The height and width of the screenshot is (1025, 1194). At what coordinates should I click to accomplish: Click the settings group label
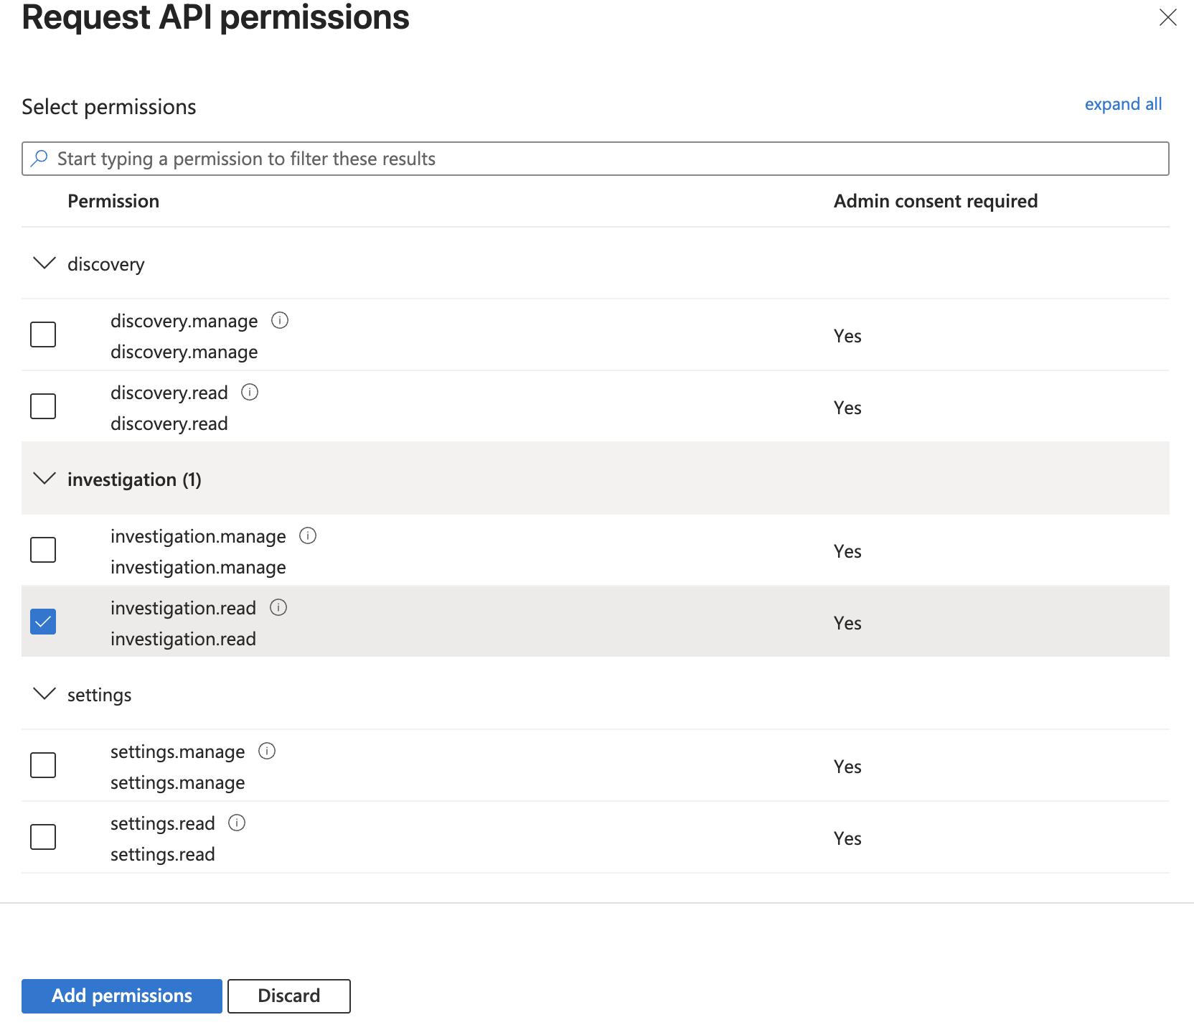(100, 695)
